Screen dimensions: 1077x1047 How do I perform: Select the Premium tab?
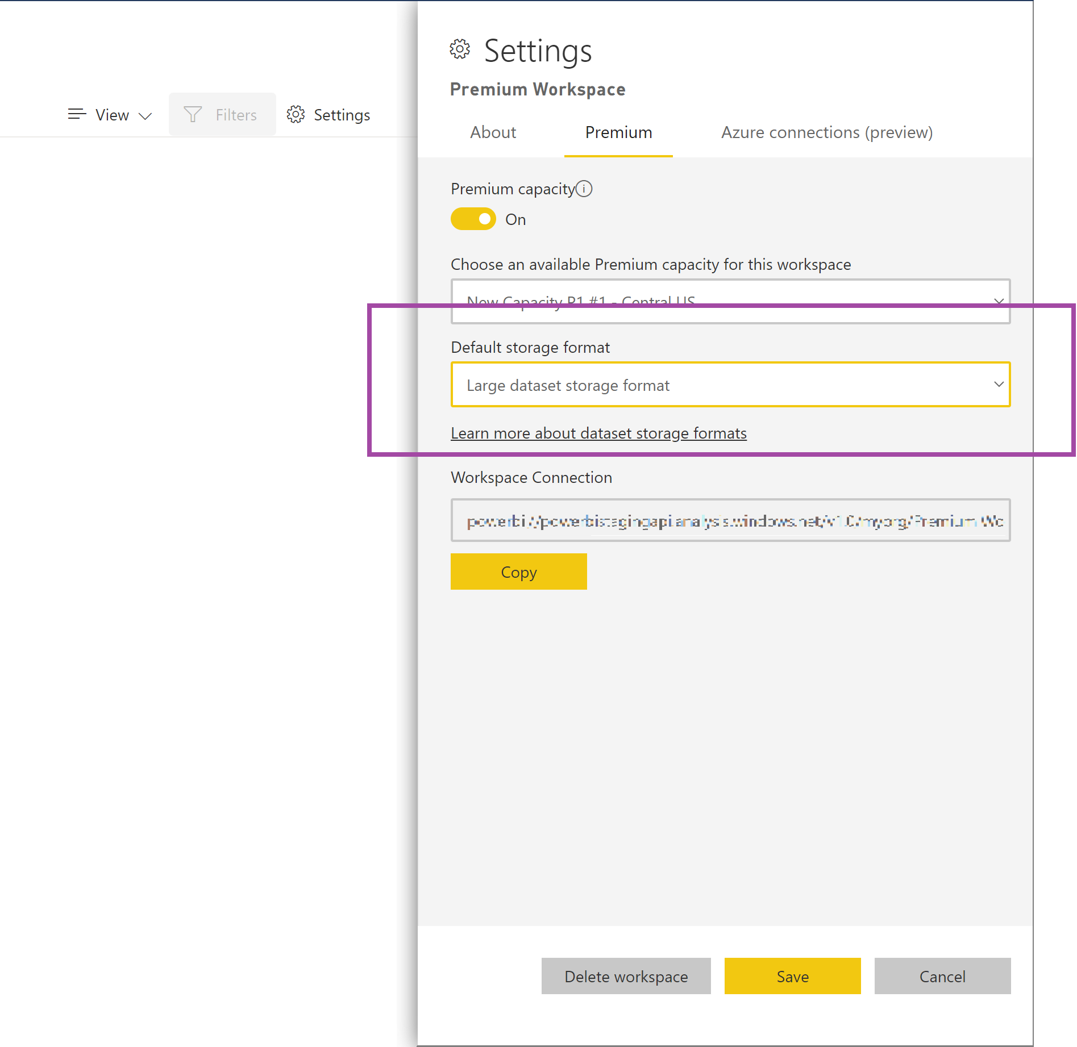point(618,132)
